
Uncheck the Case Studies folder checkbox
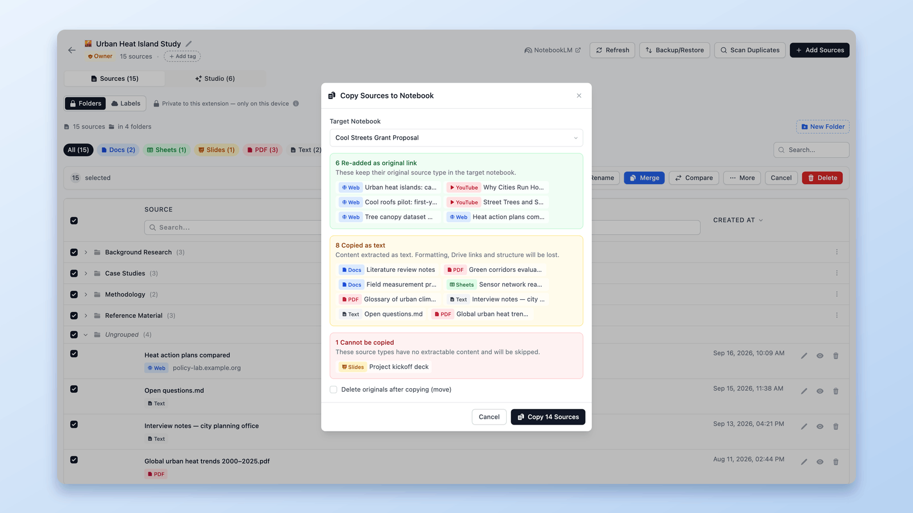tap(74, 274)
